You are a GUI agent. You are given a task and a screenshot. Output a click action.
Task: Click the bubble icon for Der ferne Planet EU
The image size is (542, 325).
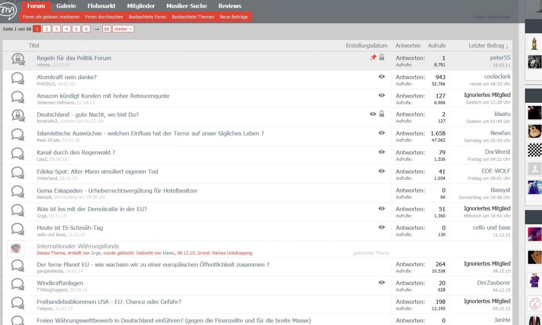click(x=18, y=266)
